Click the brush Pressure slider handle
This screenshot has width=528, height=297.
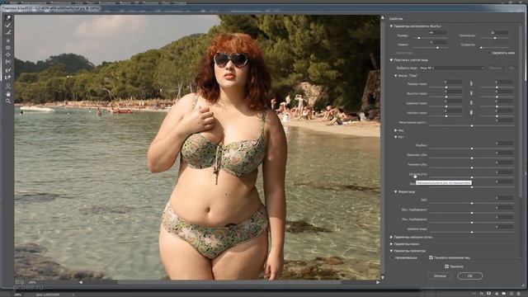pos(437,48)
